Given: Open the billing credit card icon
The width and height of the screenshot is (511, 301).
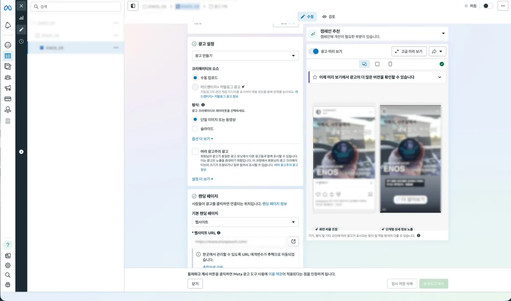Looking at the screenshot, I should 8,99.
